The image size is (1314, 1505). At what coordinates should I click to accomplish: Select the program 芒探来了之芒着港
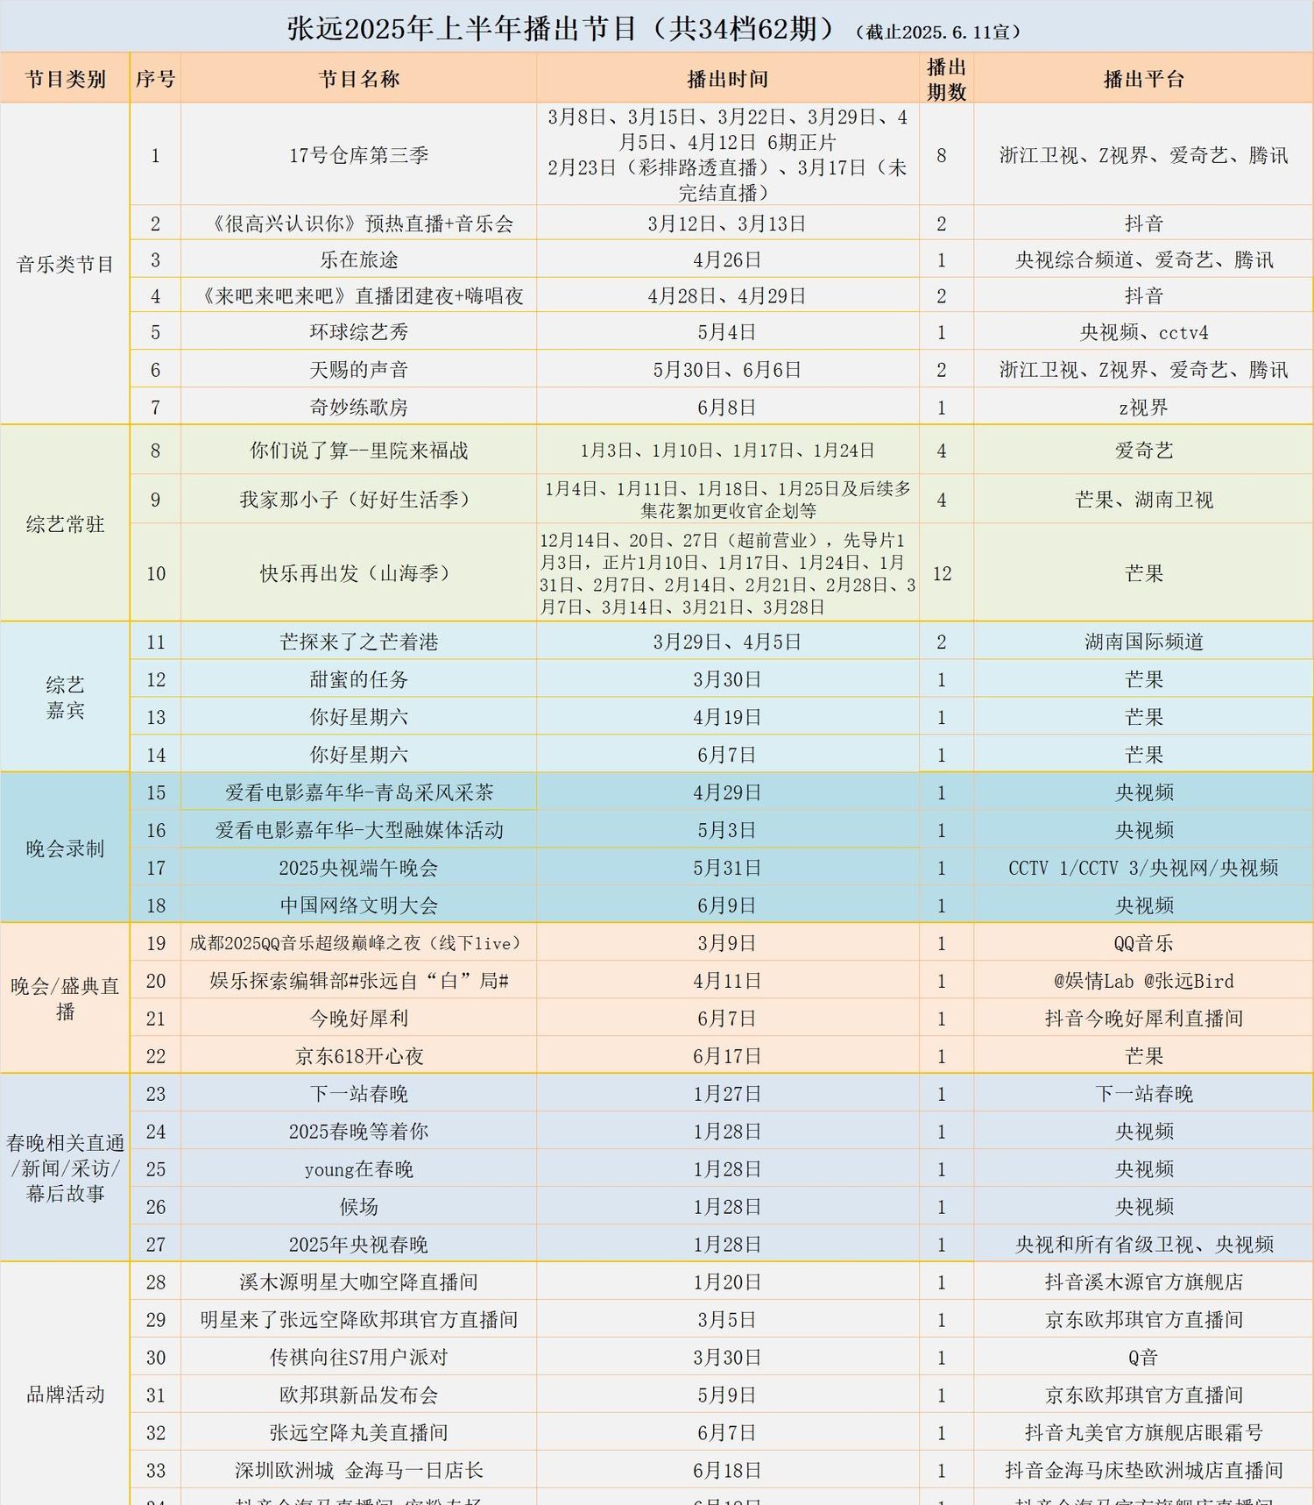pyautogui.click(x=359, y=642)
